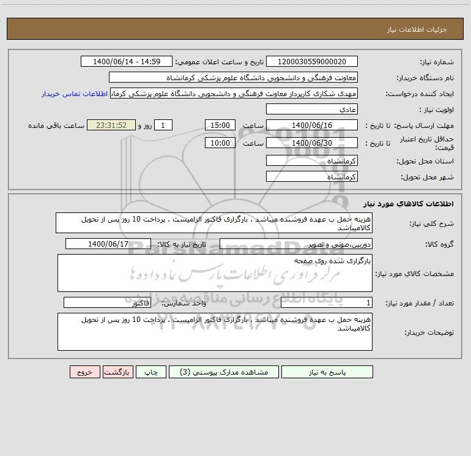The image size is (471, 456).
Task: Open اطلاعات تماس خریدار link
Action: 75,94
